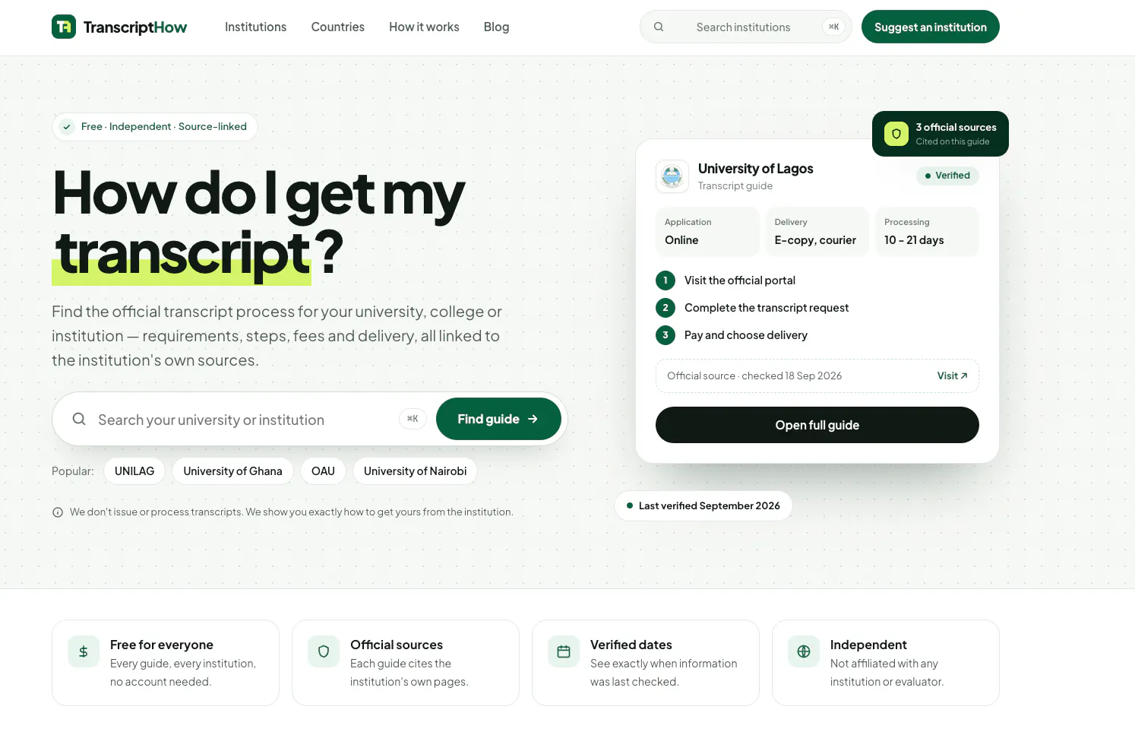Click the magnifier icon in header search
This screenshot has height=751, width=1135.
(659, 27)
